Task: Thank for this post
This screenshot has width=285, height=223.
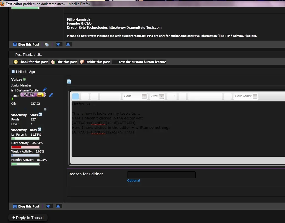Action: pyautogui.click(x=31, y=62)
